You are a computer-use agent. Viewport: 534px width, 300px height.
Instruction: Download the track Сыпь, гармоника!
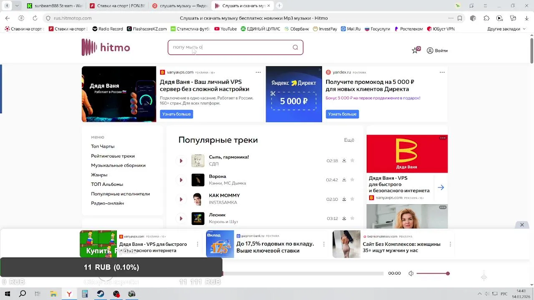coord(344,160)
